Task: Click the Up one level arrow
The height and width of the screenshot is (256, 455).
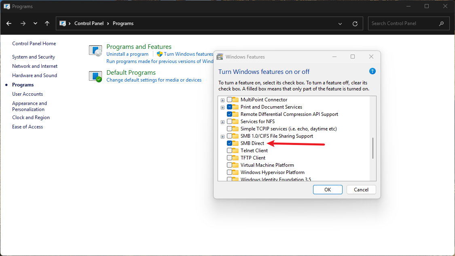Action: (x=47, y=23)
